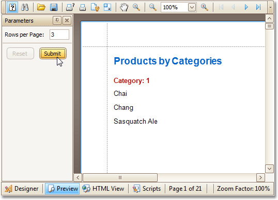Save the document with floppy icon
Image resolution: width=278 pixels, height=200 pixels.
click(54, 7)
